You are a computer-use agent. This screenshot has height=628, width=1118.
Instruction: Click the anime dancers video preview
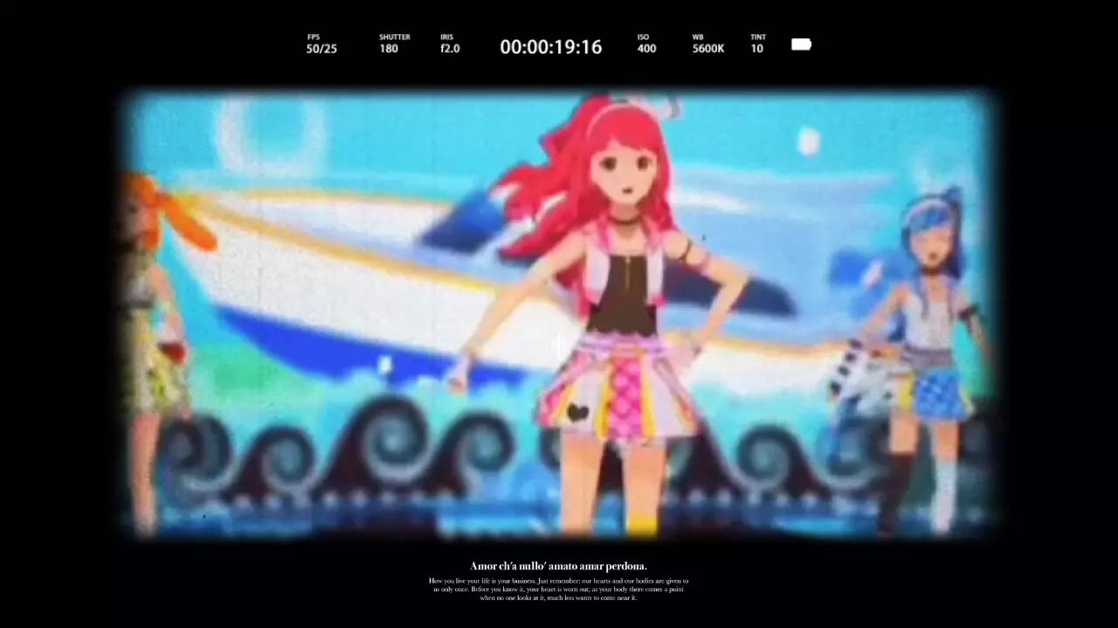coord(559,312)
